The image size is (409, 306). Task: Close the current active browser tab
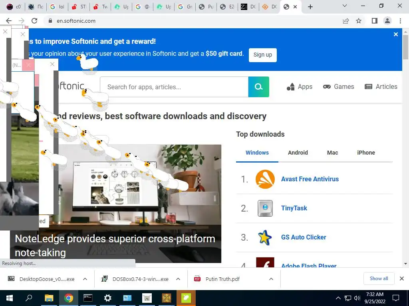[295, 7]
